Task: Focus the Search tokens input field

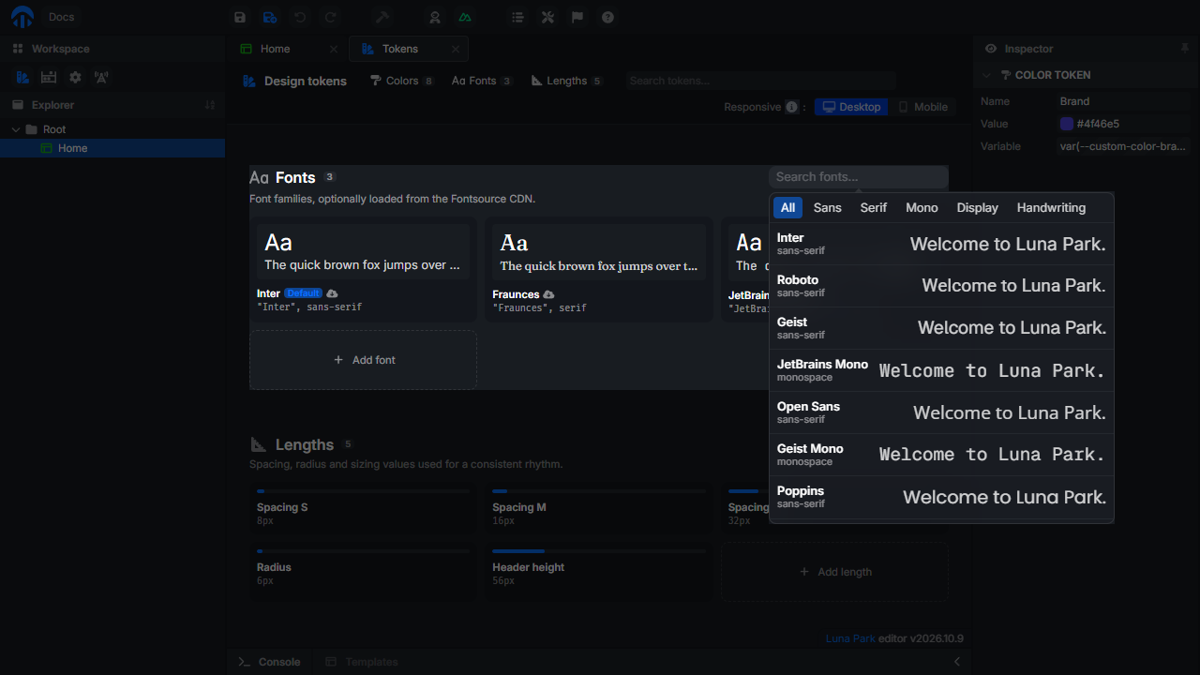Action: [x=761, y=81]
